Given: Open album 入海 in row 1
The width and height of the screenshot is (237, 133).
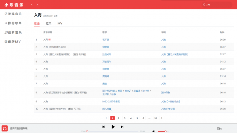Looking at the screenshot, I should [x=163, y=40].
